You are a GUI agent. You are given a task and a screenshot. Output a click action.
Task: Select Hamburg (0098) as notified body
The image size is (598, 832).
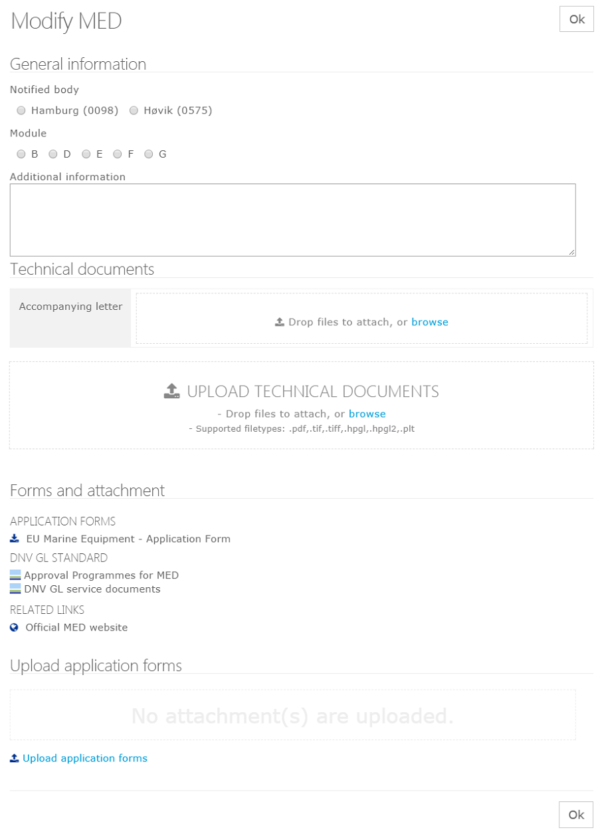point(21,110)
